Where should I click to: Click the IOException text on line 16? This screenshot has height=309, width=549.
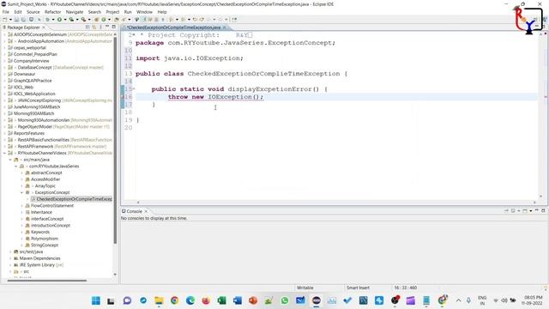point(230,97)
